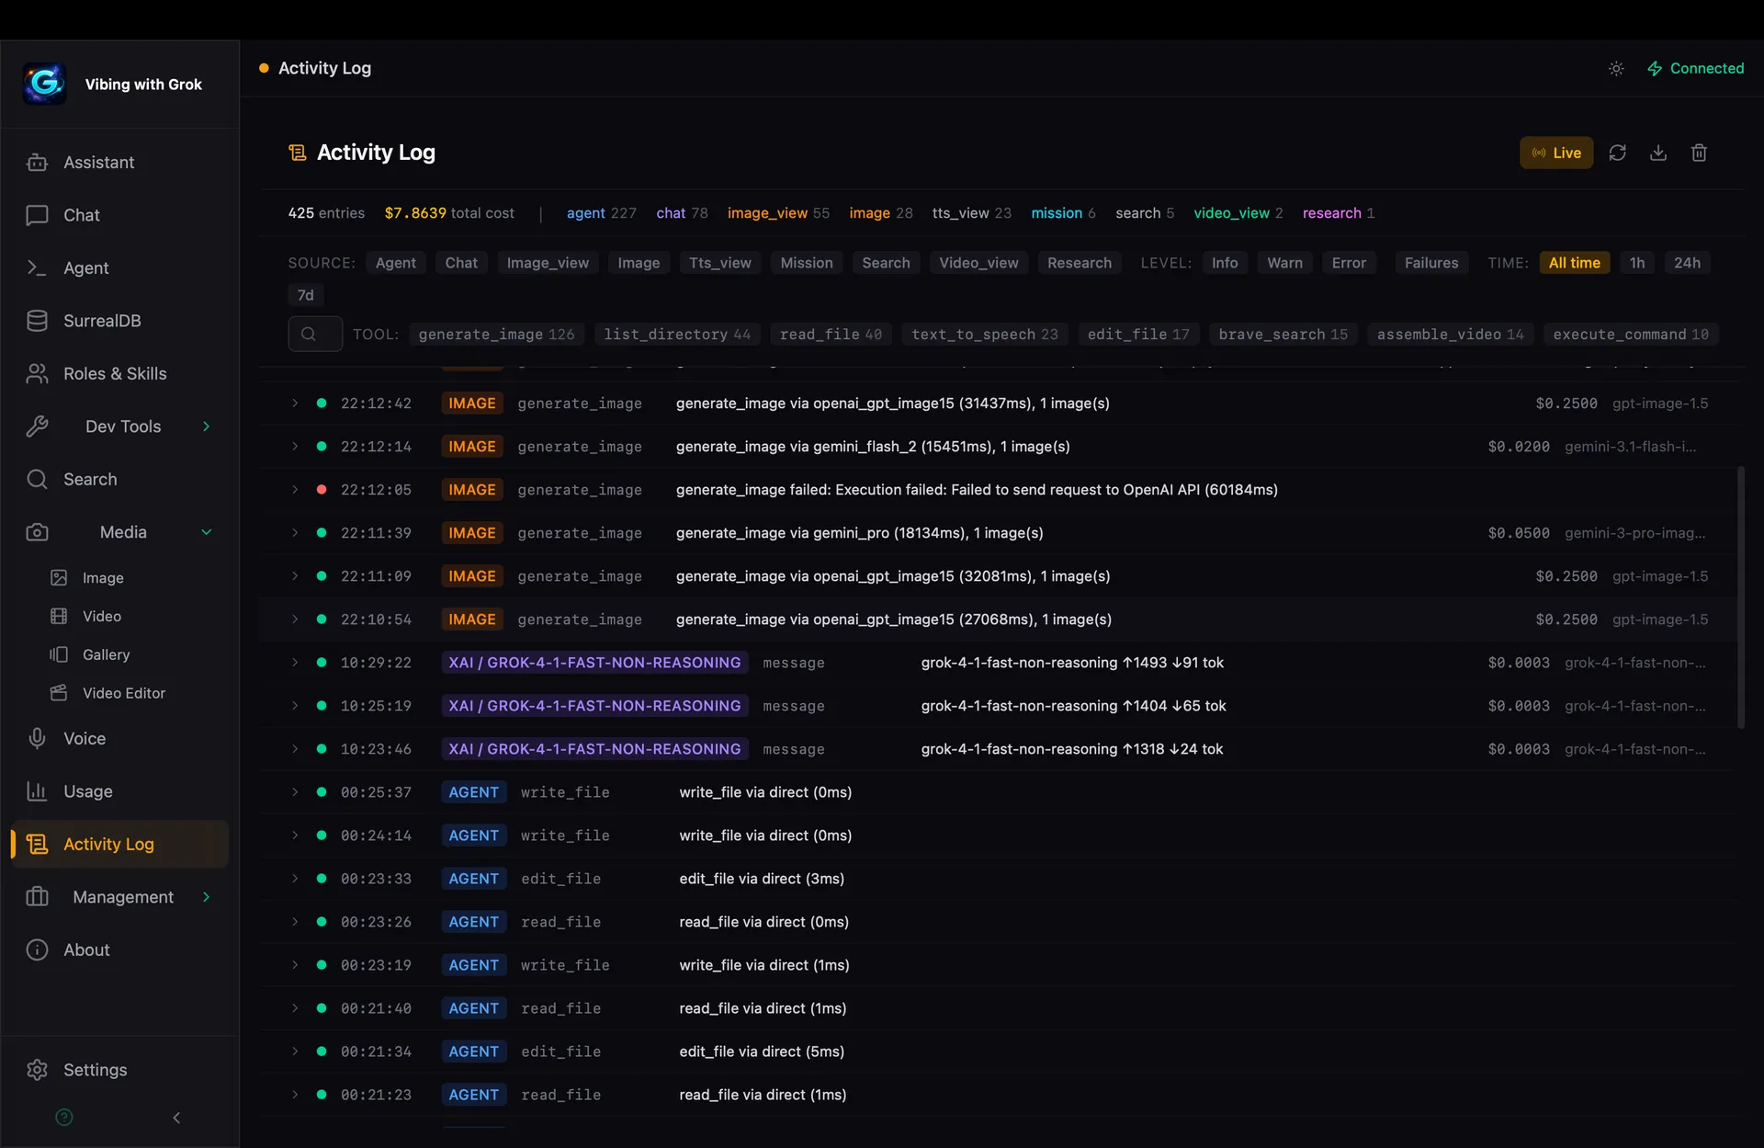This screenshot has height=1148, width=1764.
Task: Enable the Failures level filter
Action: point(1431,262)
